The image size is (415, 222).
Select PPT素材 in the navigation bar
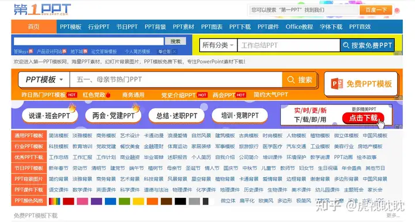click(x=183, y=27)
